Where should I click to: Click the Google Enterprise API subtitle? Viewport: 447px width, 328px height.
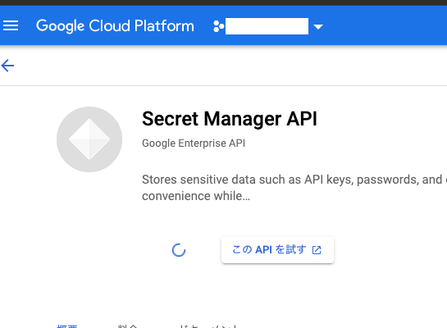click(194, 143)
